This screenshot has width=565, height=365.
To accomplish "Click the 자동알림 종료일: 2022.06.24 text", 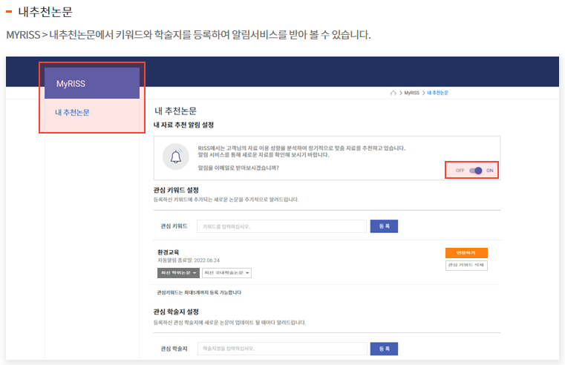I will (x=189, y=260).
